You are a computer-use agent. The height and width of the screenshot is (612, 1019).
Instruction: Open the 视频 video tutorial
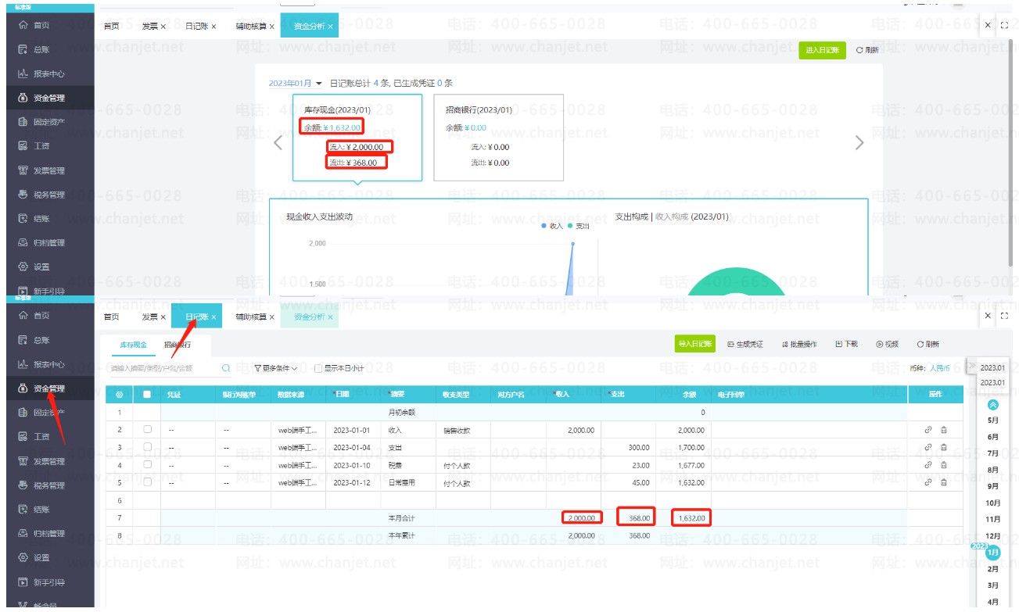(887, 344)
